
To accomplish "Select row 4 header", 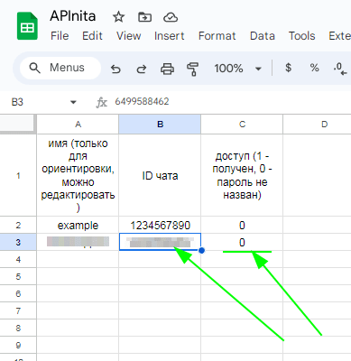I will [x=18, y=259].
